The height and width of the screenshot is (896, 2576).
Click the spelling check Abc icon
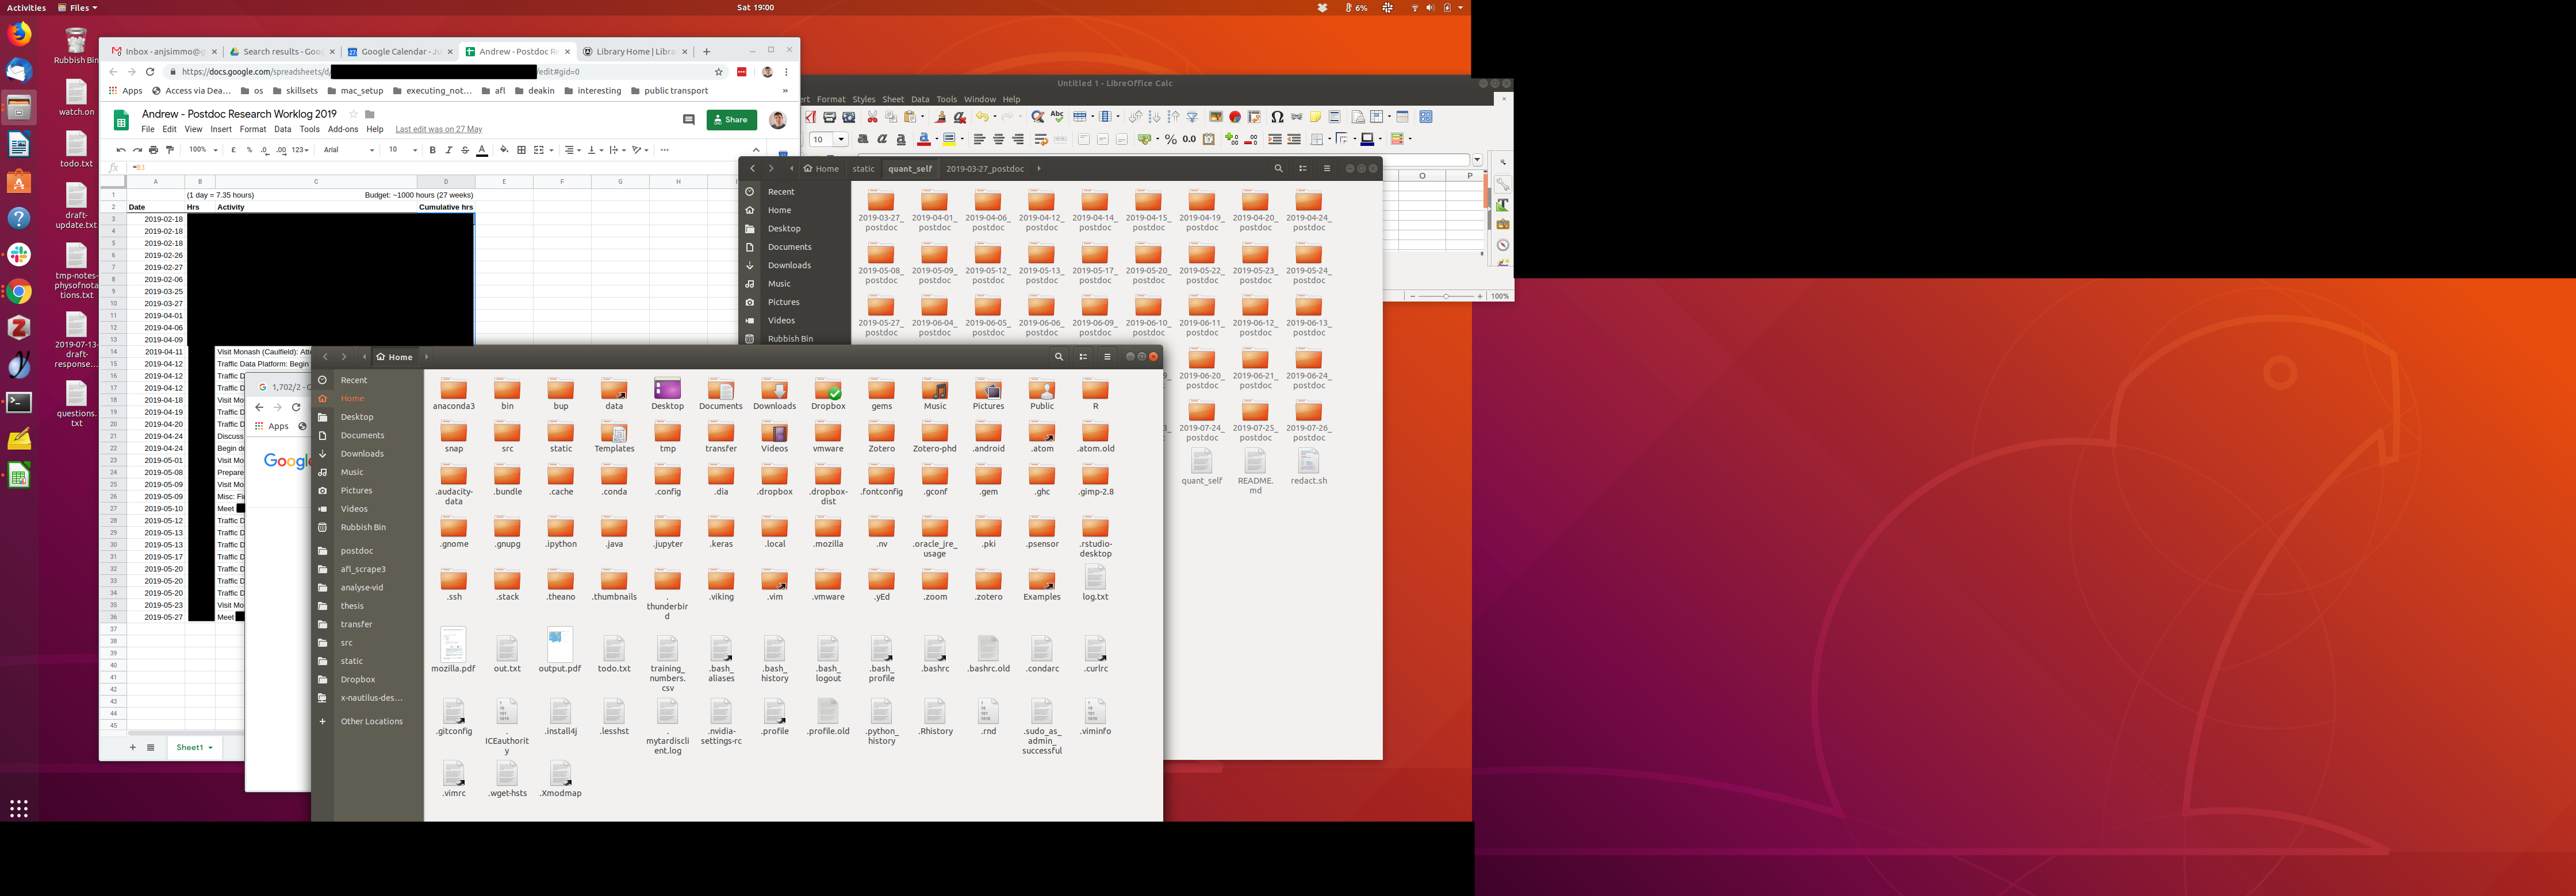tap(1057, 117)
